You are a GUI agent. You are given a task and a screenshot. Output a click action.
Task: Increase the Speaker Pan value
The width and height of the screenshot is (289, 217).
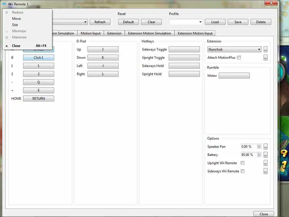(259, 146)
